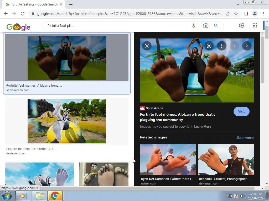Open the Windows Start menu
Screen dimensions: 269x201
point(7,196)
